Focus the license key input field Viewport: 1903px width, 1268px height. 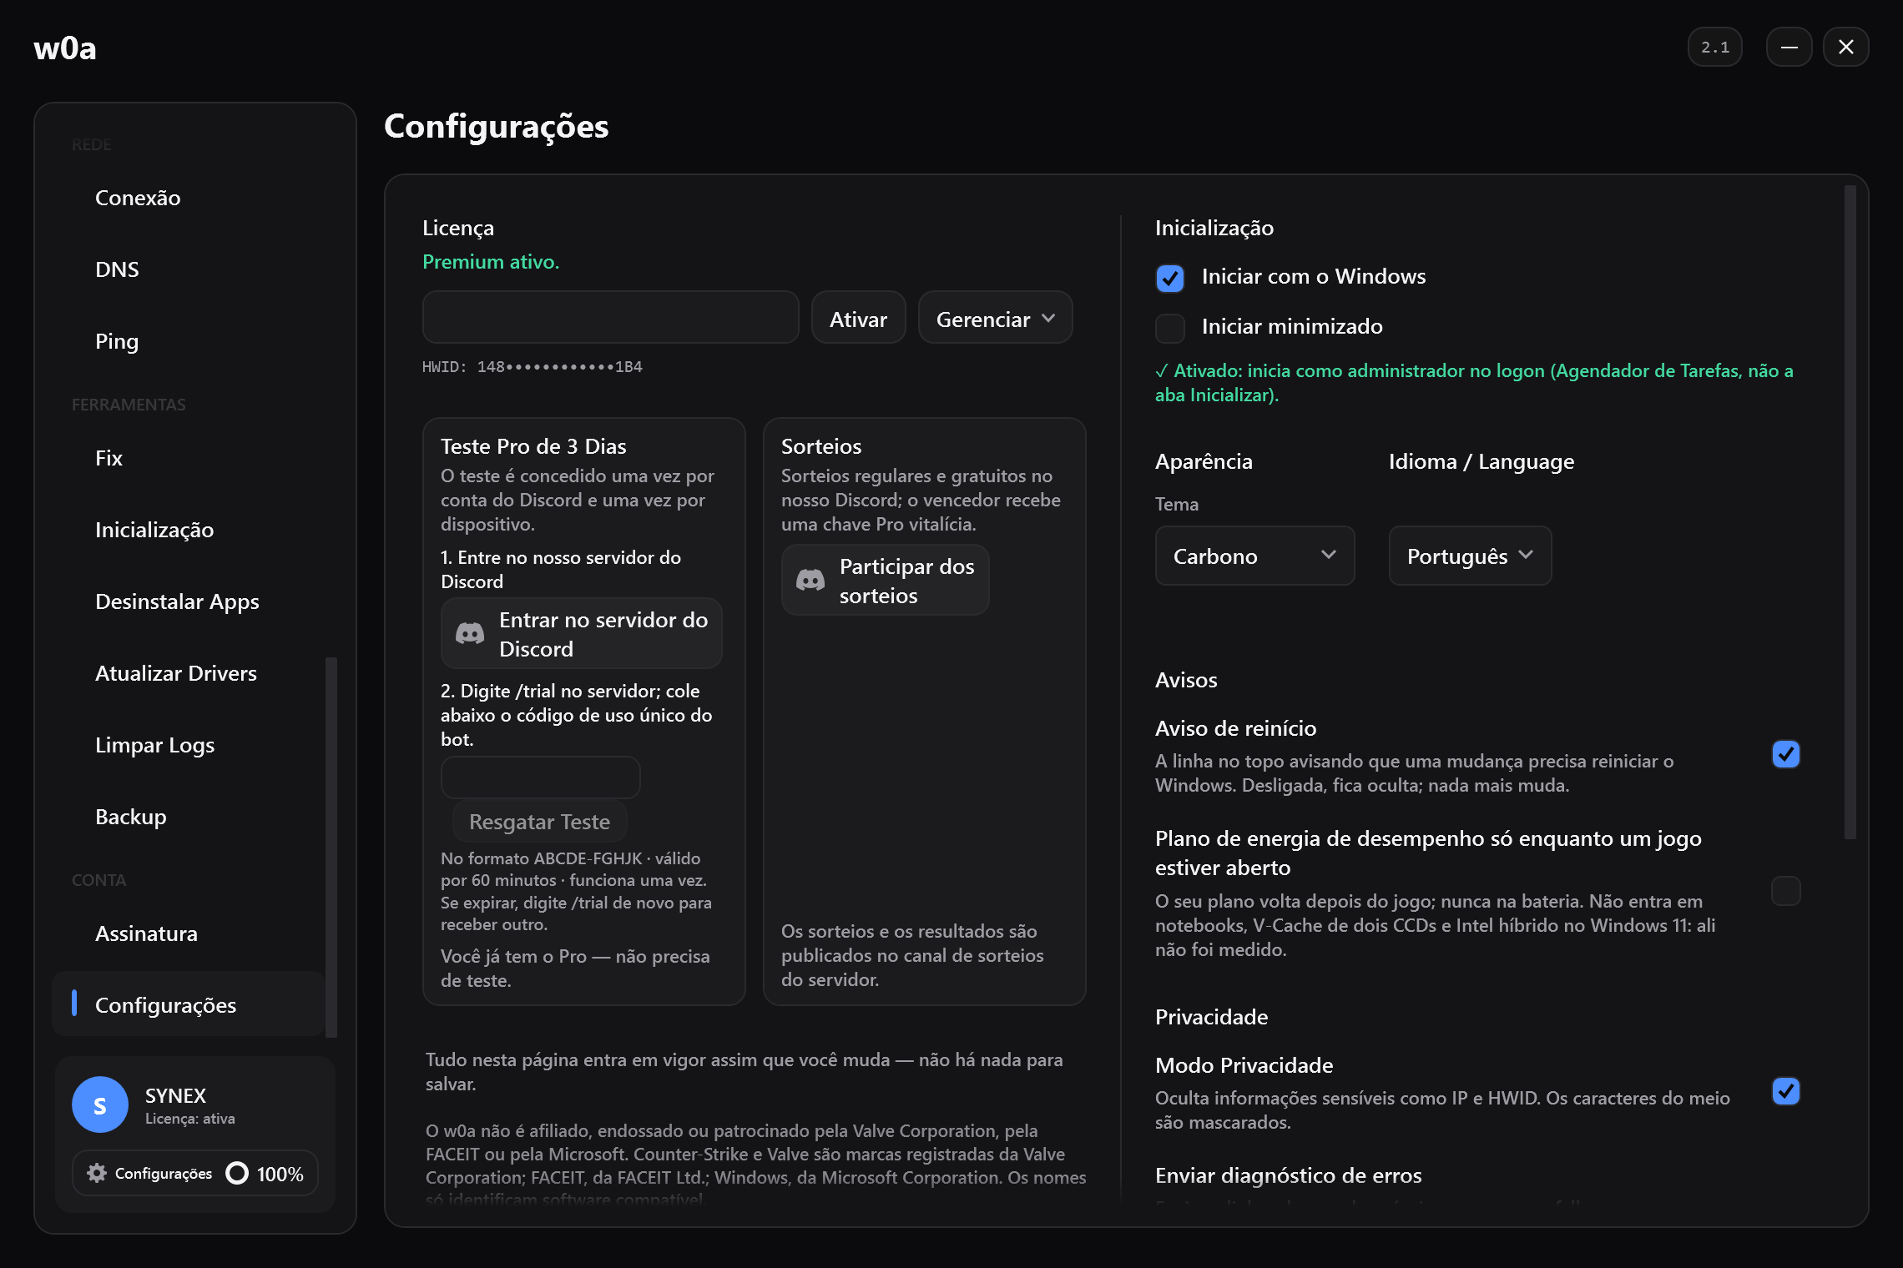(x=610, y=318)
